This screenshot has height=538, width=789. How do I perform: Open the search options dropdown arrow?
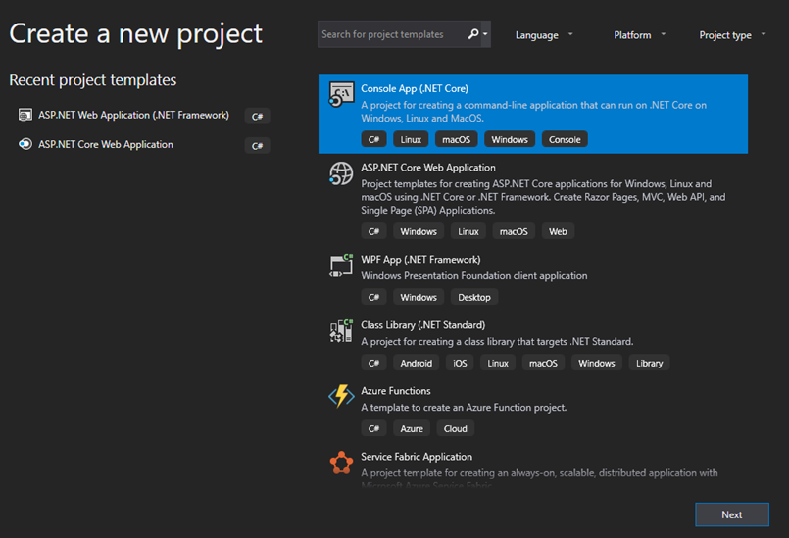(485, 34)
